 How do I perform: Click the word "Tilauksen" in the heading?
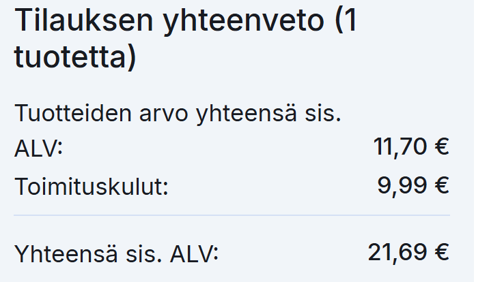[x=83, y=20]
